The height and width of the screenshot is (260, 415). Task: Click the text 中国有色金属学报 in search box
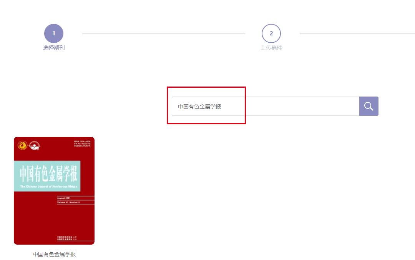pyautogui.click(x=199, y=107)
